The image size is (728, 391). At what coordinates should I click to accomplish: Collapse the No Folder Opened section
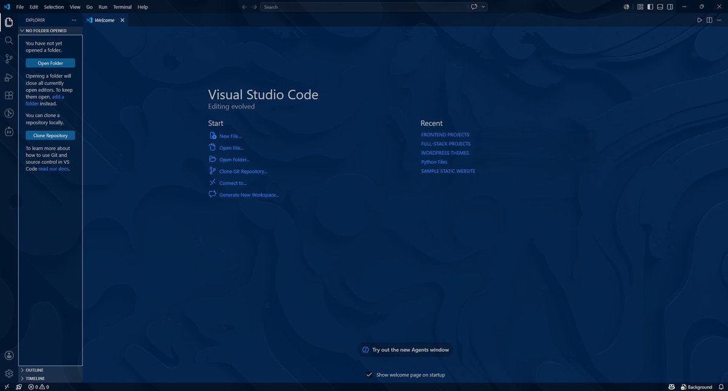[50, 30]
